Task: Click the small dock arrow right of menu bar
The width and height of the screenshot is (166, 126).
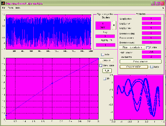Action: pos(163,8)
